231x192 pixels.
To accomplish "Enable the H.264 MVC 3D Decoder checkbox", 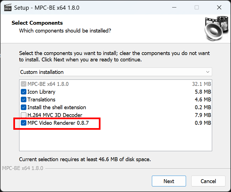I will (x=24, y=115).
